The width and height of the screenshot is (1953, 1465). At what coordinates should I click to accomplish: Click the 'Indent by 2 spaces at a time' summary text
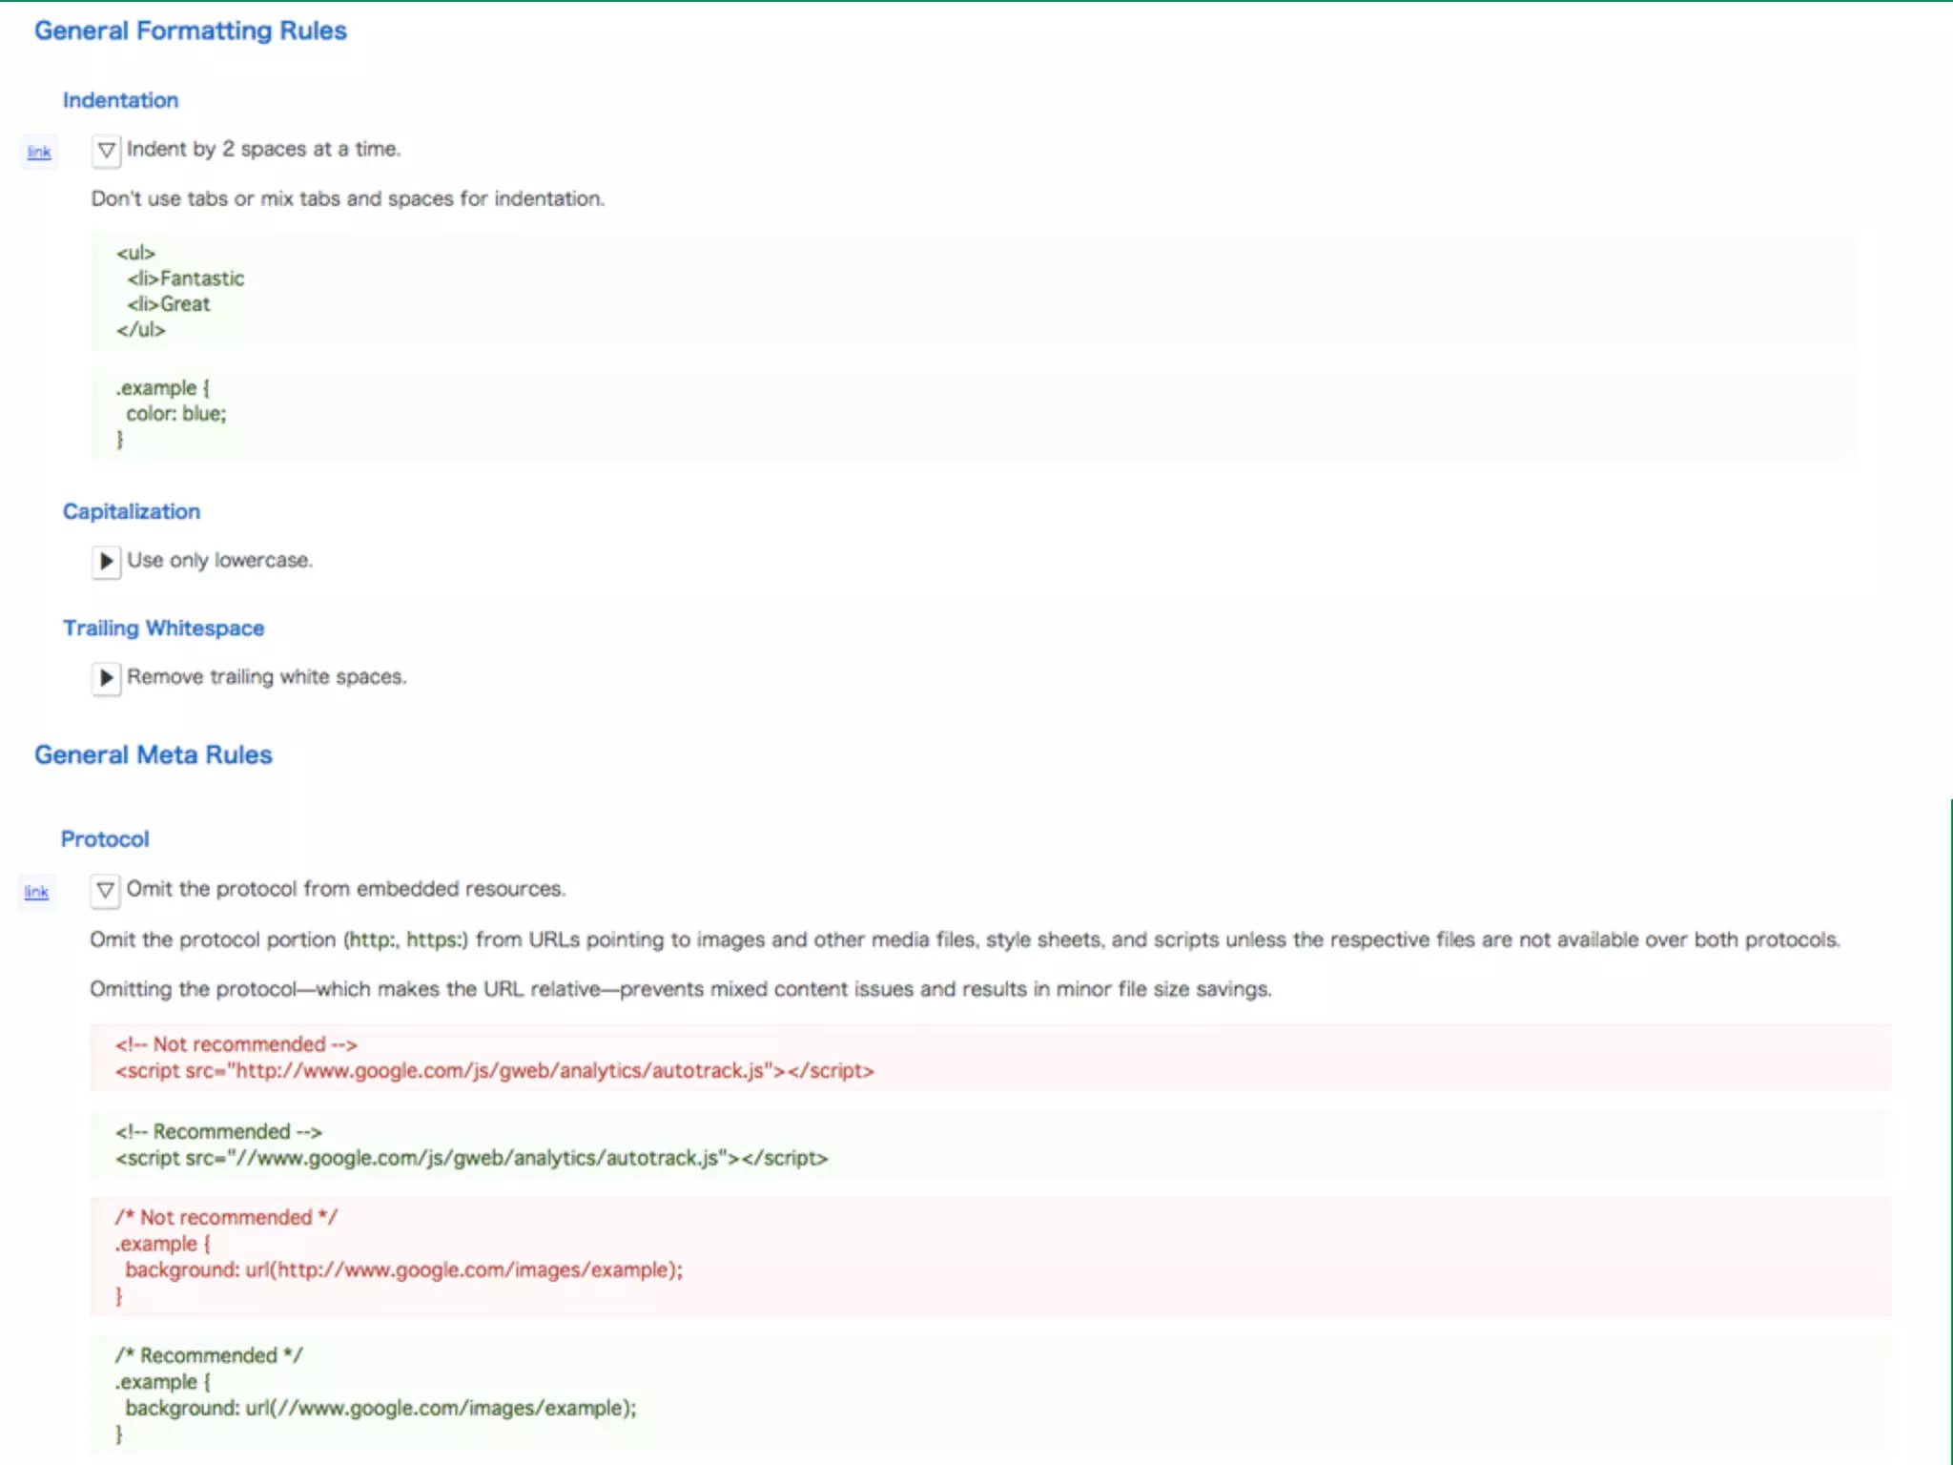(263, 149)
